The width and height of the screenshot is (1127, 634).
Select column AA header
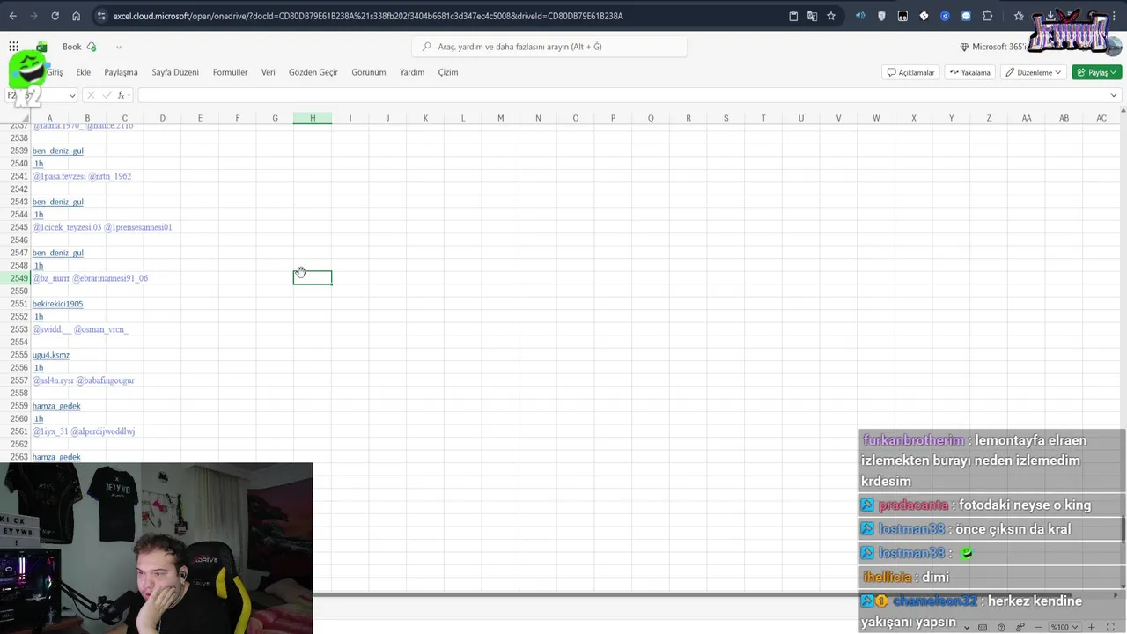pos(1027,118)
